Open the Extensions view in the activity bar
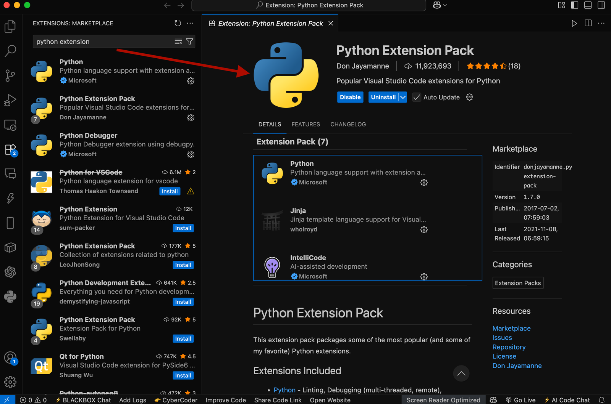611x404 pixels. click(x=10, y=150)
